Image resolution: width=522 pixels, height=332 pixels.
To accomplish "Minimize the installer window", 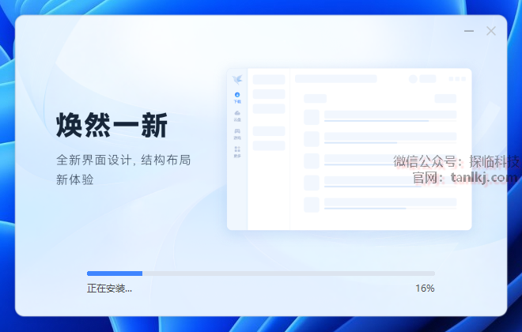I will click(x=469, y=31).
